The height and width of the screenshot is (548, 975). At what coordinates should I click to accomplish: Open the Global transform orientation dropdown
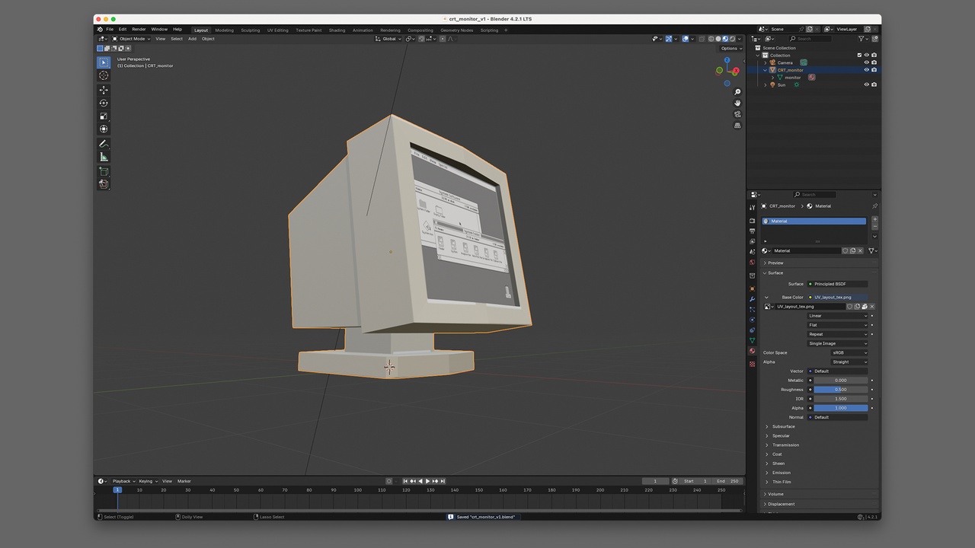pos(389,39)
